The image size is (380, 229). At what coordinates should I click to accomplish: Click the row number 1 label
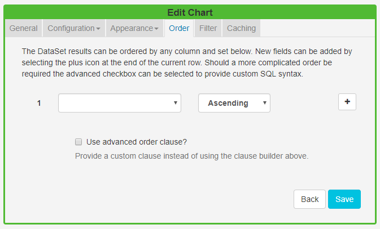39,103
